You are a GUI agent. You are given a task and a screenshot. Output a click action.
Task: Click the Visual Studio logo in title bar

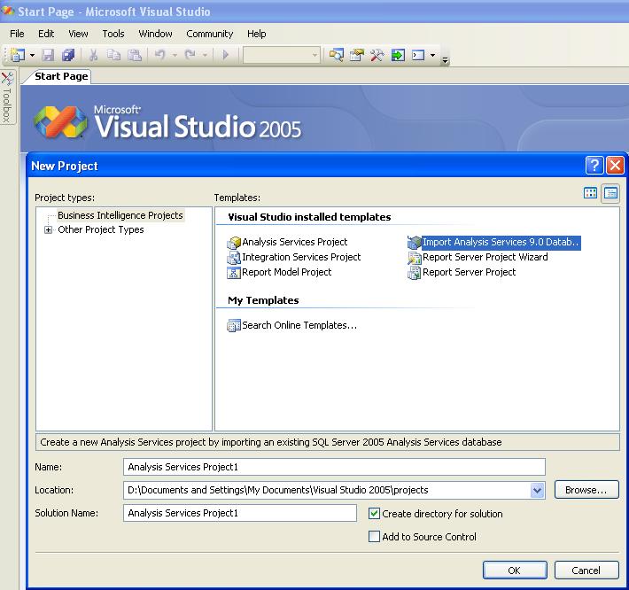tap(8, 11)
